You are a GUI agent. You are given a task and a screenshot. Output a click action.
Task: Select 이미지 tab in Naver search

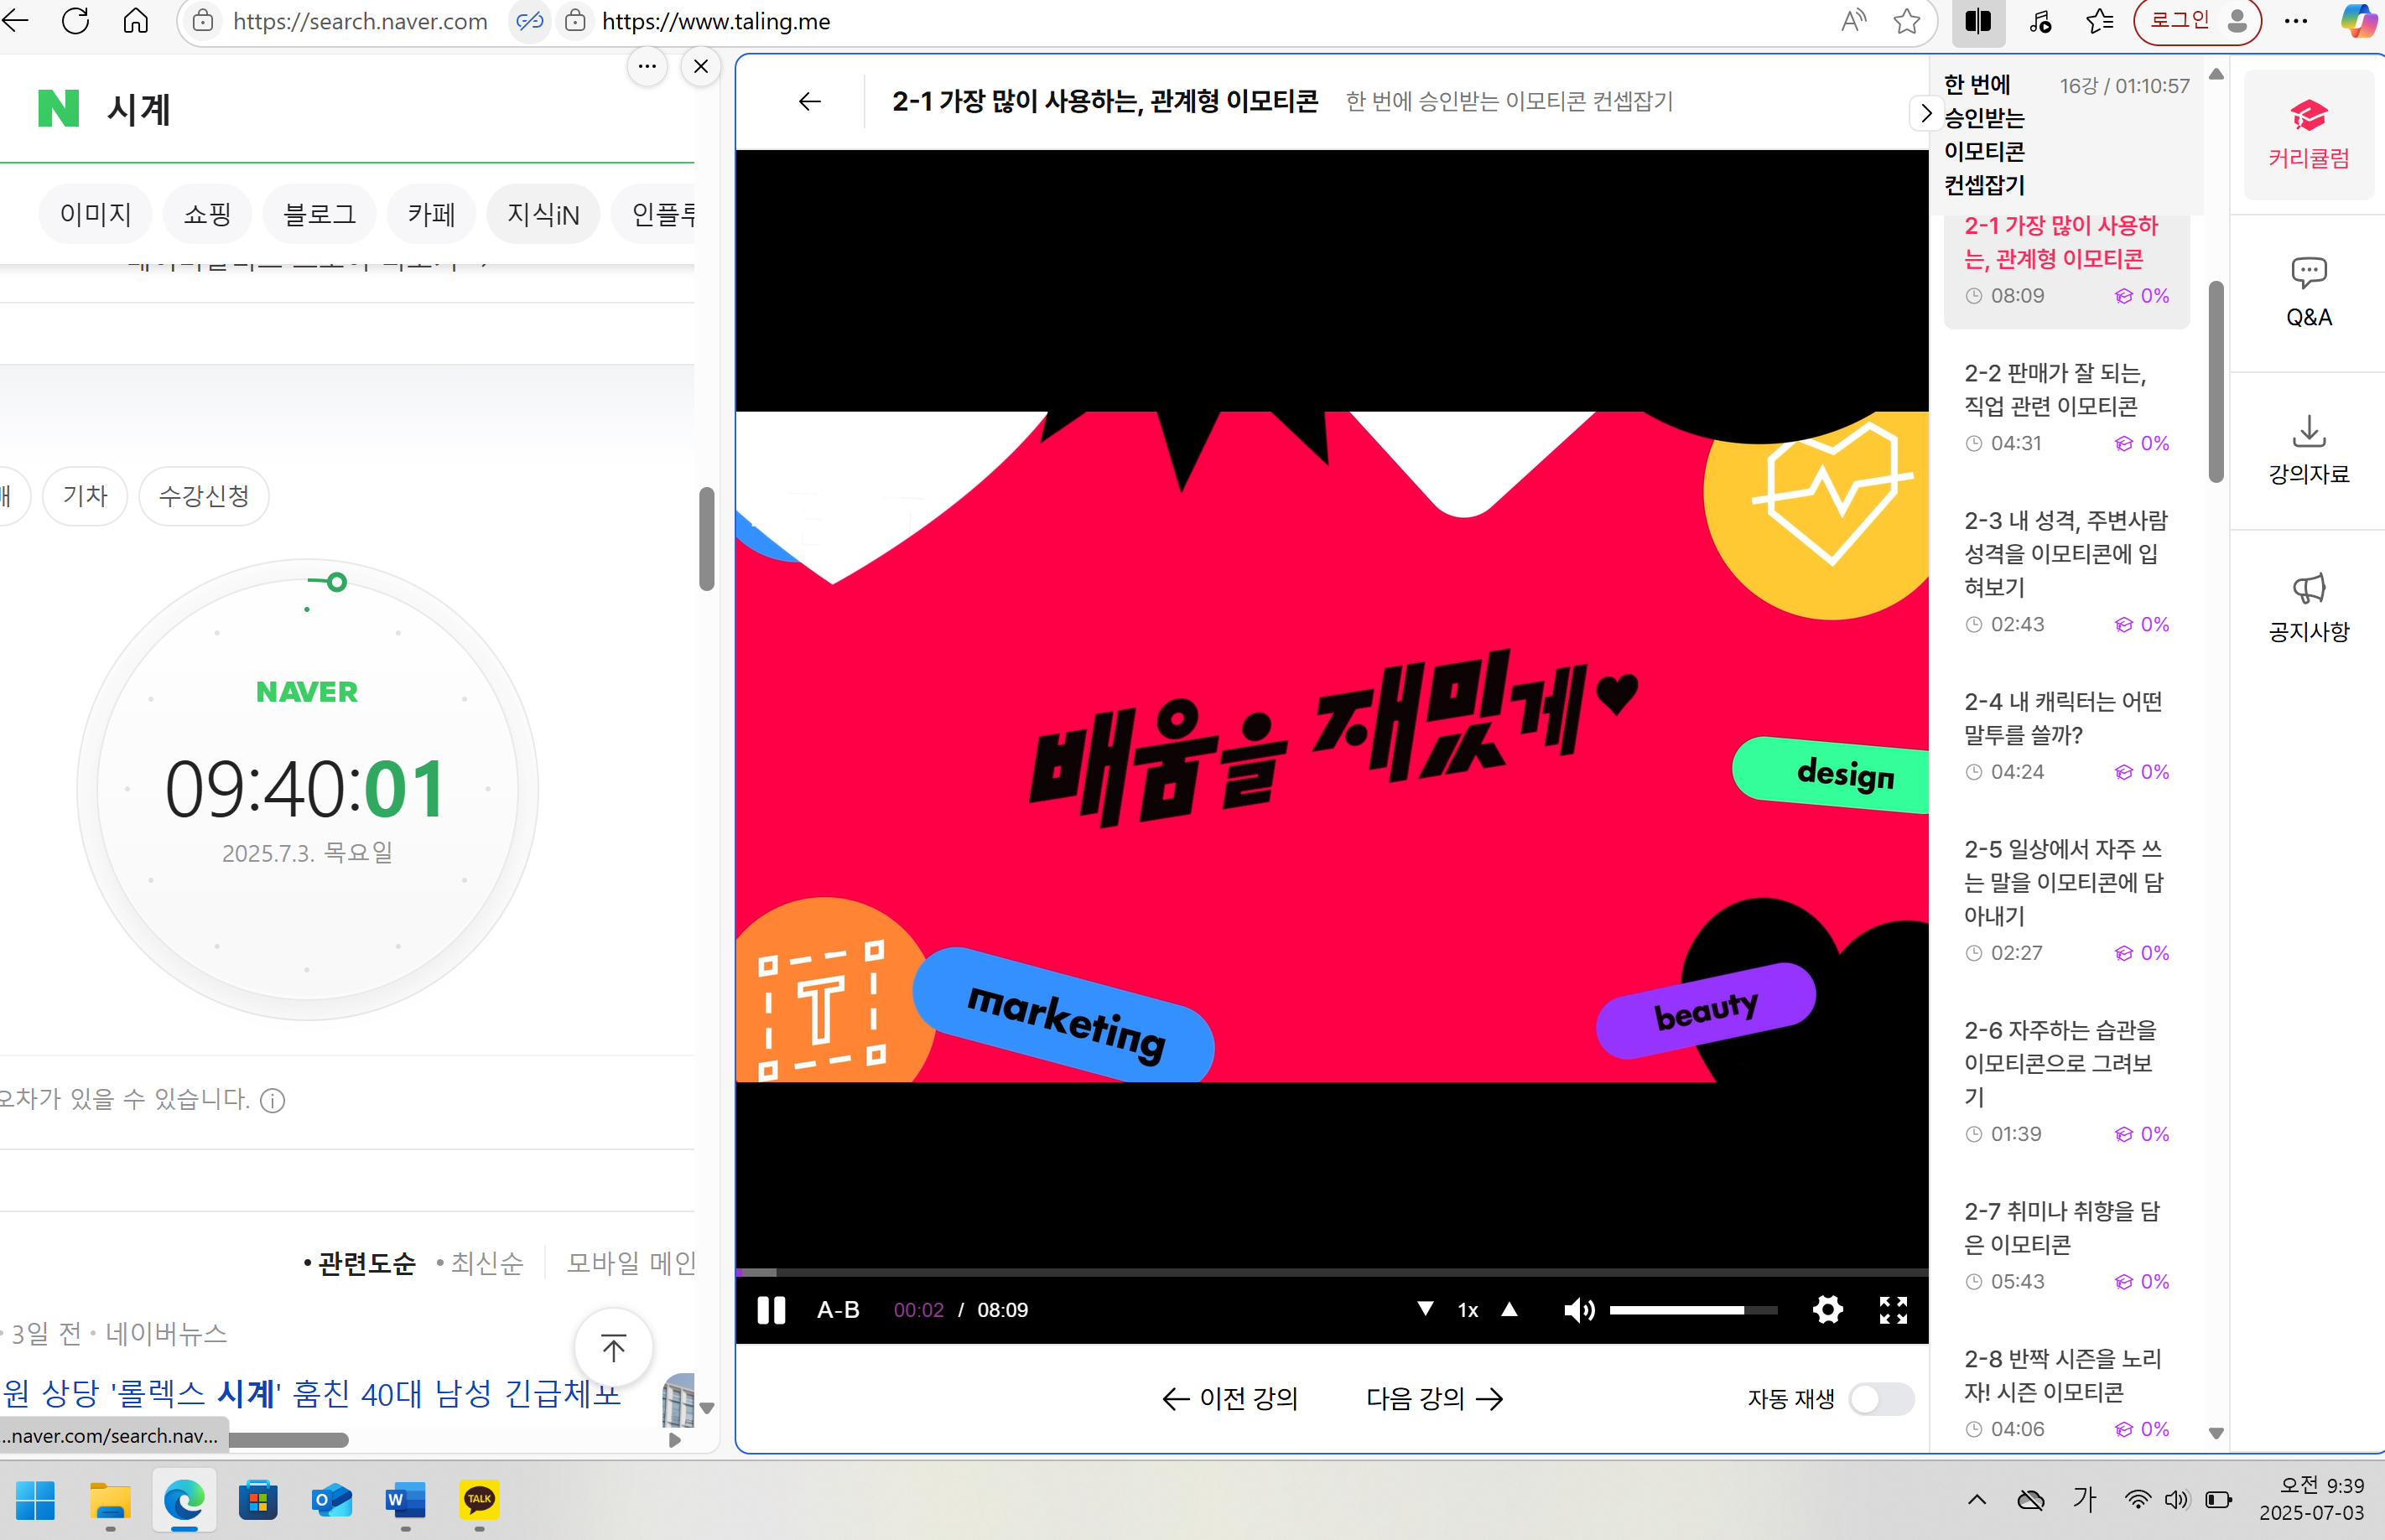(95, 214)
